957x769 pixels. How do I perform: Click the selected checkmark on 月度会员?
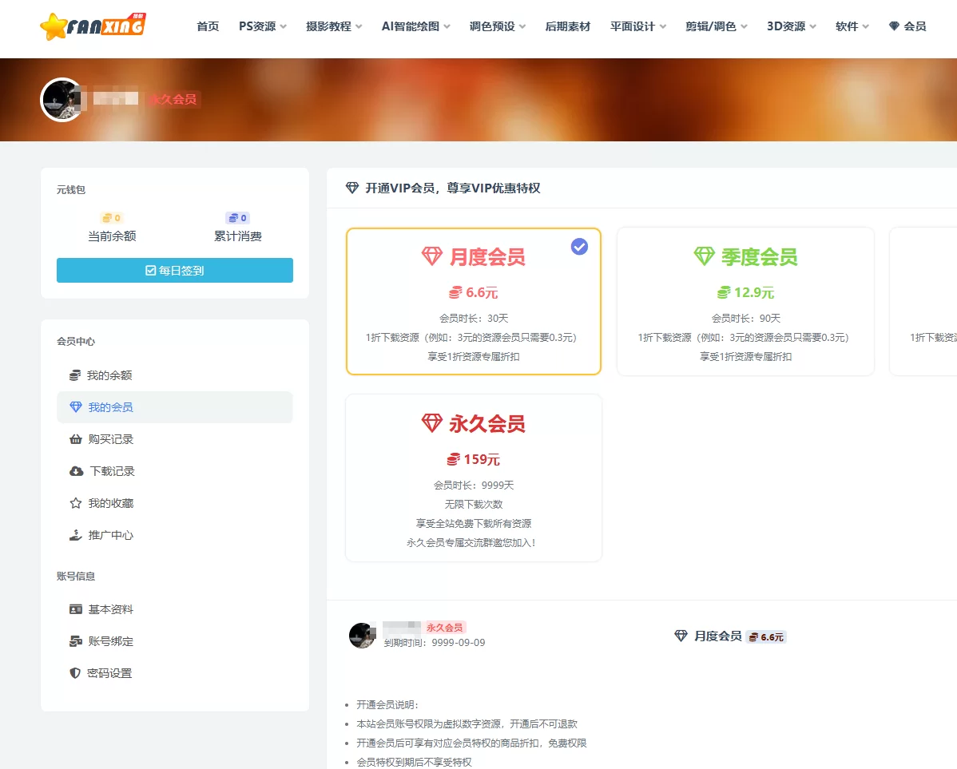(579, 247)
